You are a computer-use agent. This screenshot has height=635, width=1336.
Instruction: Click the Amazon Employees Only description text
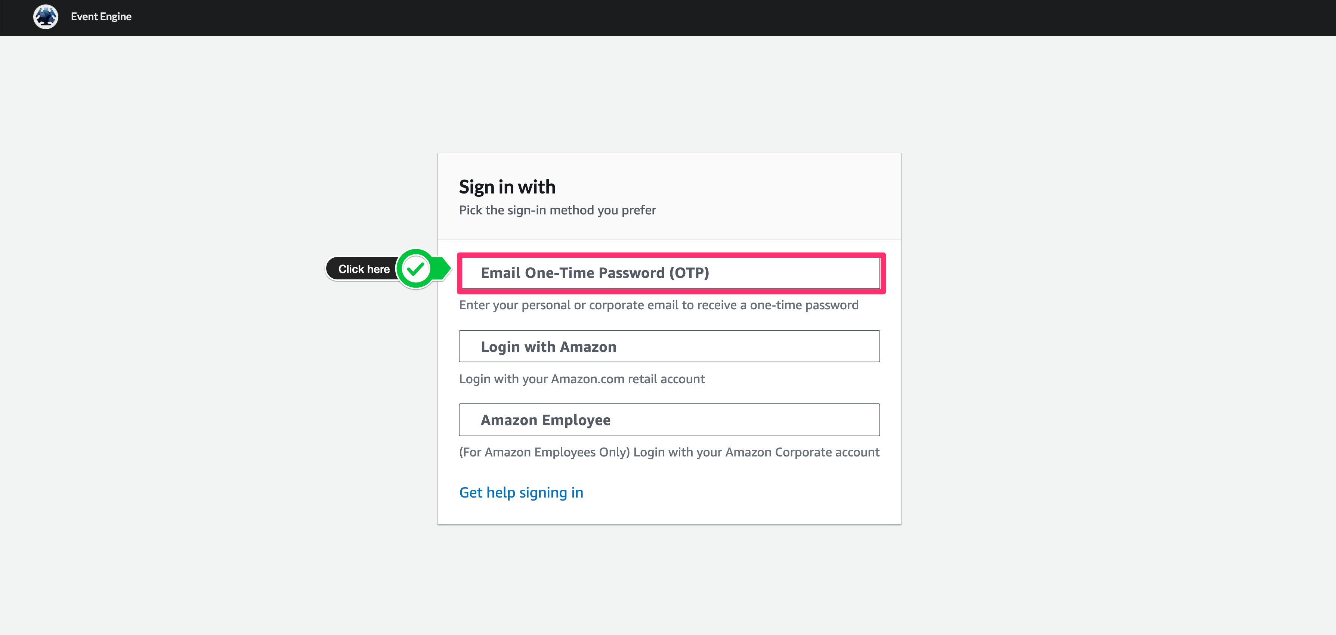(668, 452)
